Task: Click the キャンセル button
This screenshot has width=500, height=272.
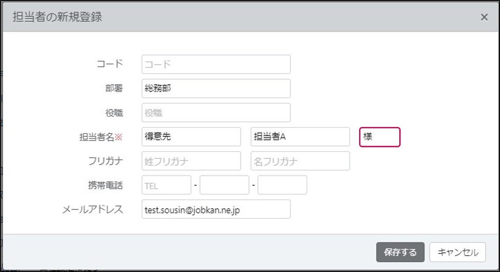Action: [x=458, y=252]
